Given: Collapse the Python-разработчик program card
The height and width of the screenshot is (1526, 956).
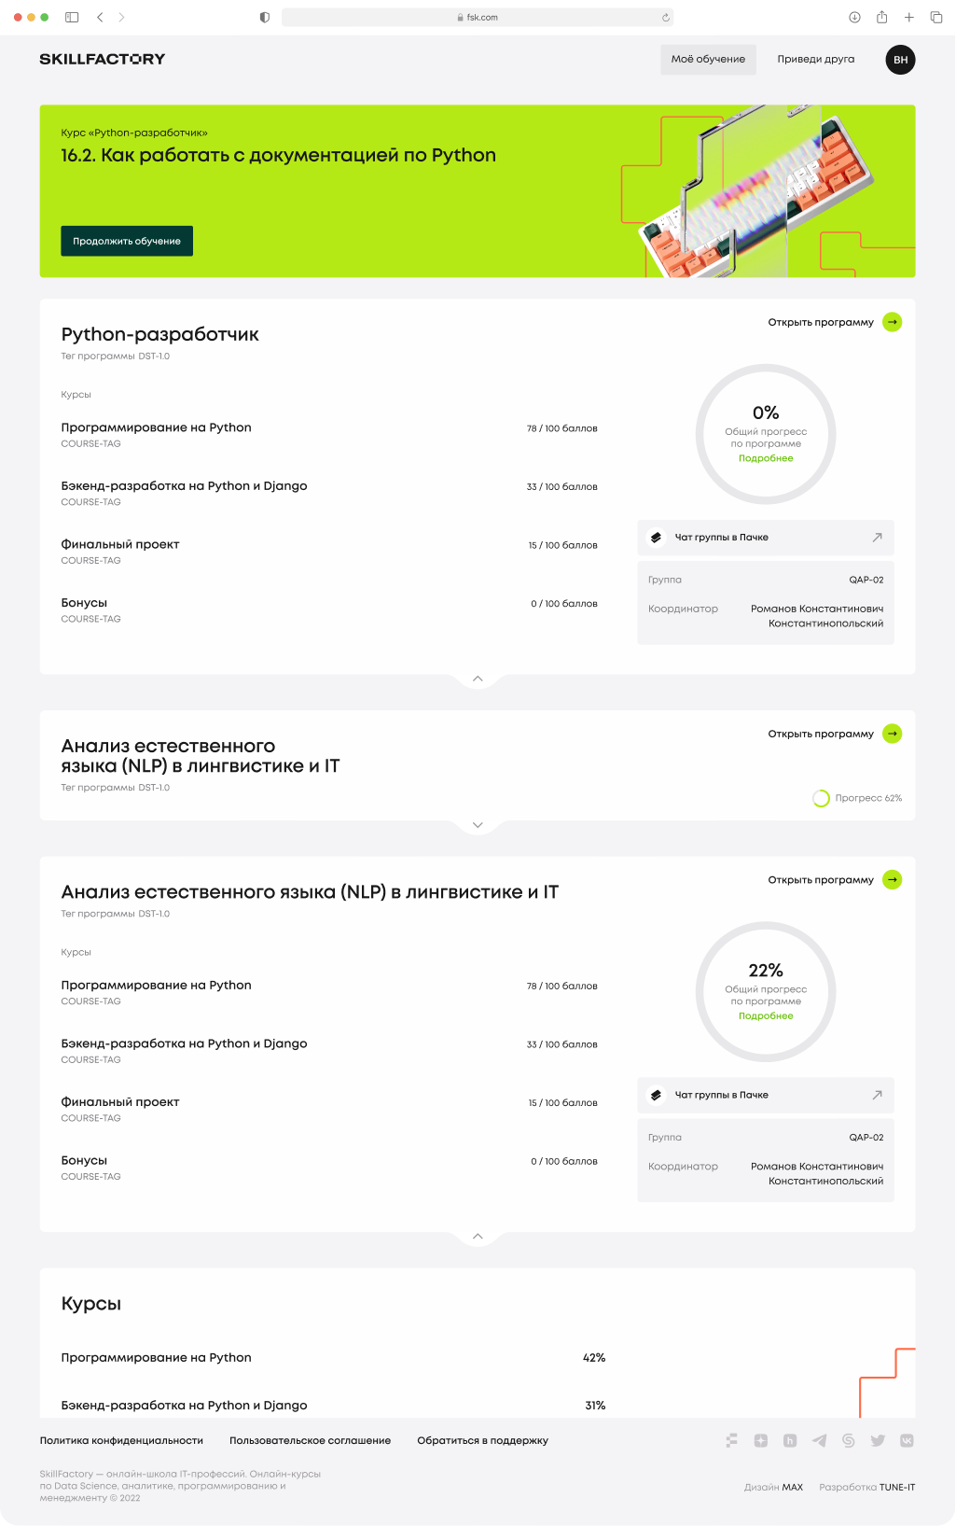Looking at the screenshot, I should (478, 679).
